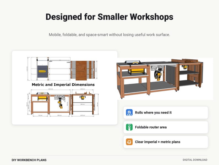
Task: Click 'DIGITAL DOWNLOAD' footer text
Action: (x=195, y=160)
